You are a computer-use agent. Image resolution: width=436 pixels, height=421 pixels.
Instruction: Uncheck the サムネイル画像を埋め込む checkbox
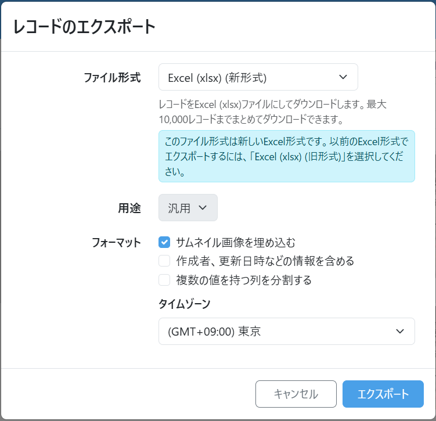coord(164,242)
